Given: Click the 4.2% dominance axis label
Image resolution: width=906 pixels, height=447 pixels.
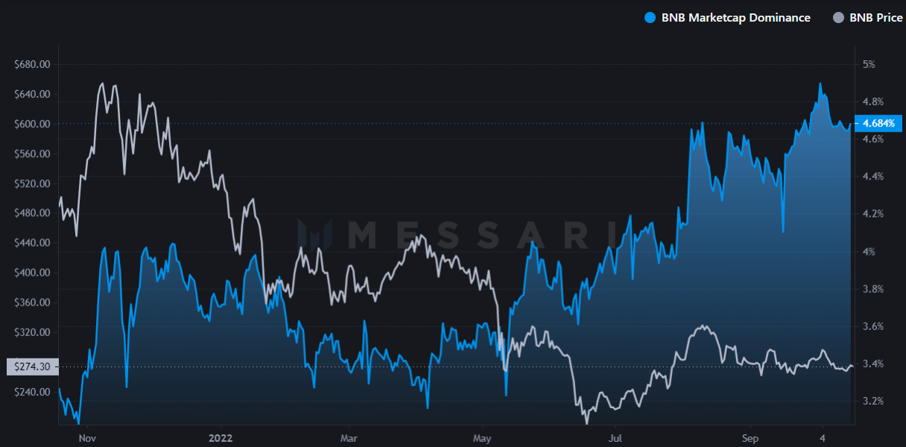Looking at the screenshot, I should [x=873, y=214].
